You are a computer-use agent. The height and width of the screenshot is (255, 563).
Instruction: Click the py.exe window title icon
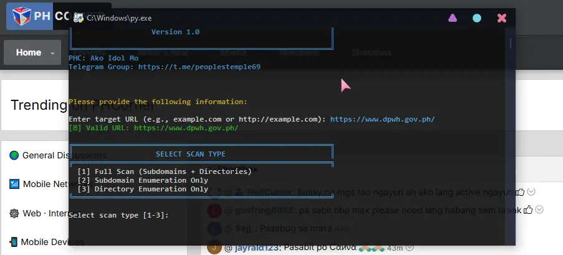click(x=79, y=18)
